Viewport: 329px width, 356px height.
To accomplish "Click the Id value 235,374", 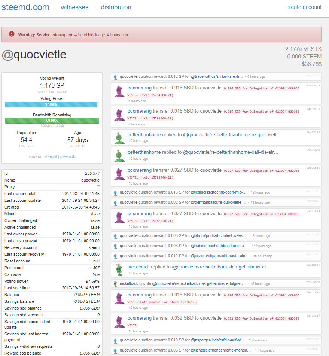I will click(92, 173).
